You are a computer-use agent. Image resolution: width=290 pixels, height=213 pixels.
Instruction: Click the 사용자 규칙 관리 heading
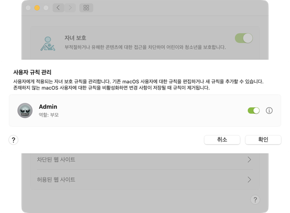point(32,72)
